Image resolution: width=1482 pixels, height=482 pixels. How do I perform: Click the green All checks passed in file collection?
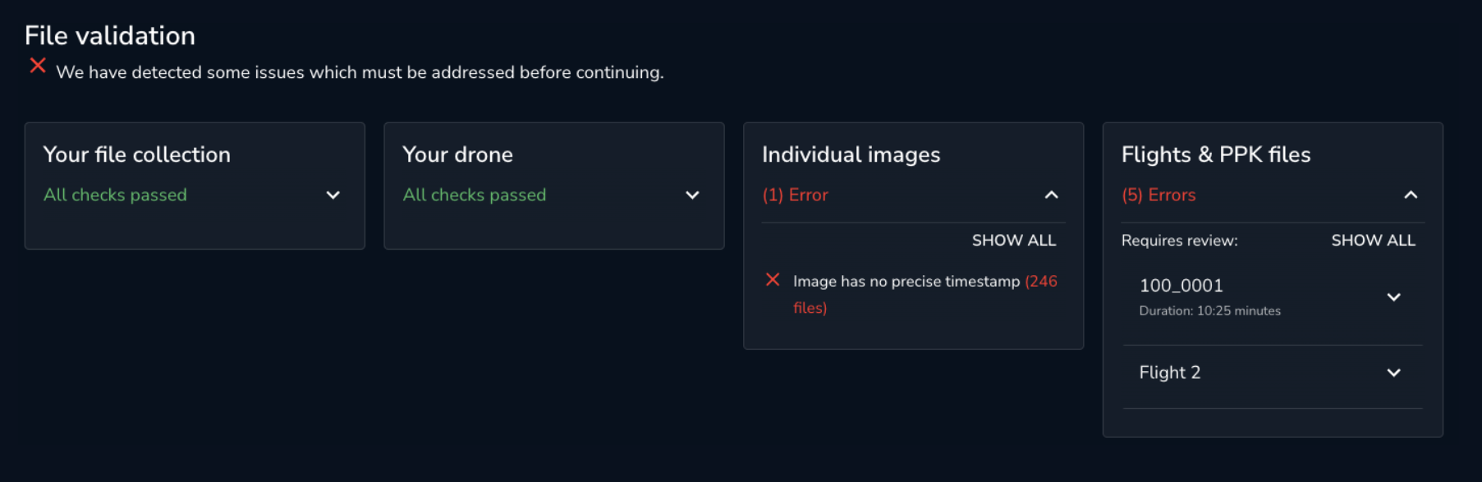click(115, 195)
